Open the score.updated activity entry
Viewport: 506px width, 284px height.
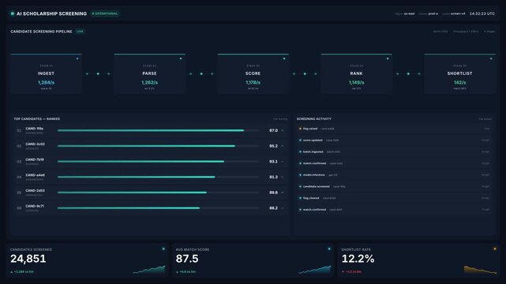click(394, 140)
